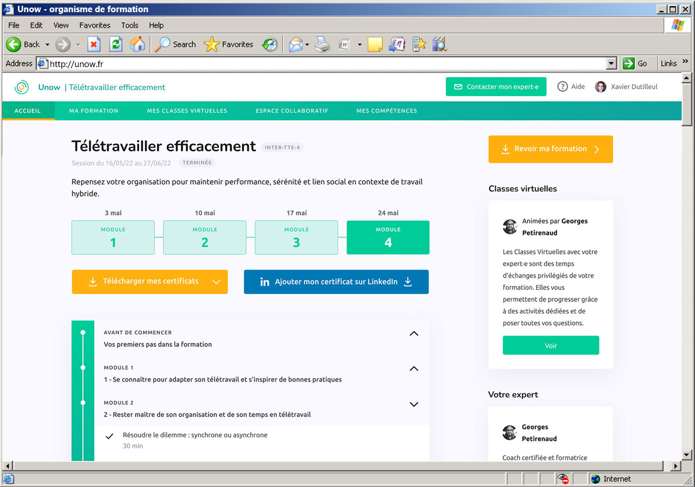Click the Unow logo icon
Image resolution: width=695 pixels, height=487 pixels.
22,87
